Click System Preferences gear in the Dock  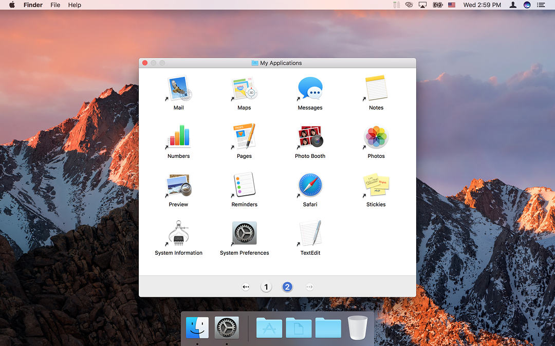click(227, 328)
